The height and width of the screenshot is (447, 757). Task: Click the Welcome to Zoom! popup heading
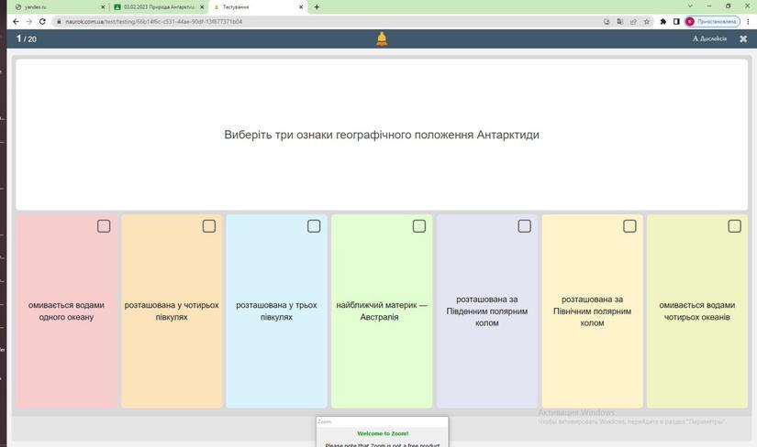(x=383, y=433)
